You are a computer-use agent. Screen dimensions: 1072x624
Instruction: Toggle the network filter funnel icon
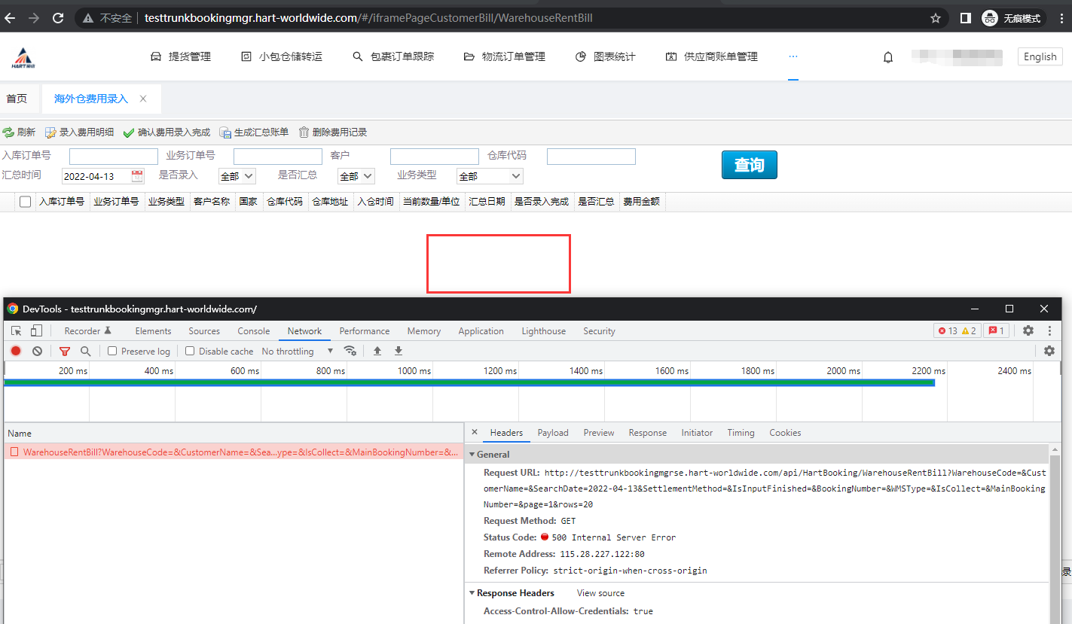(x=65, y=351)
